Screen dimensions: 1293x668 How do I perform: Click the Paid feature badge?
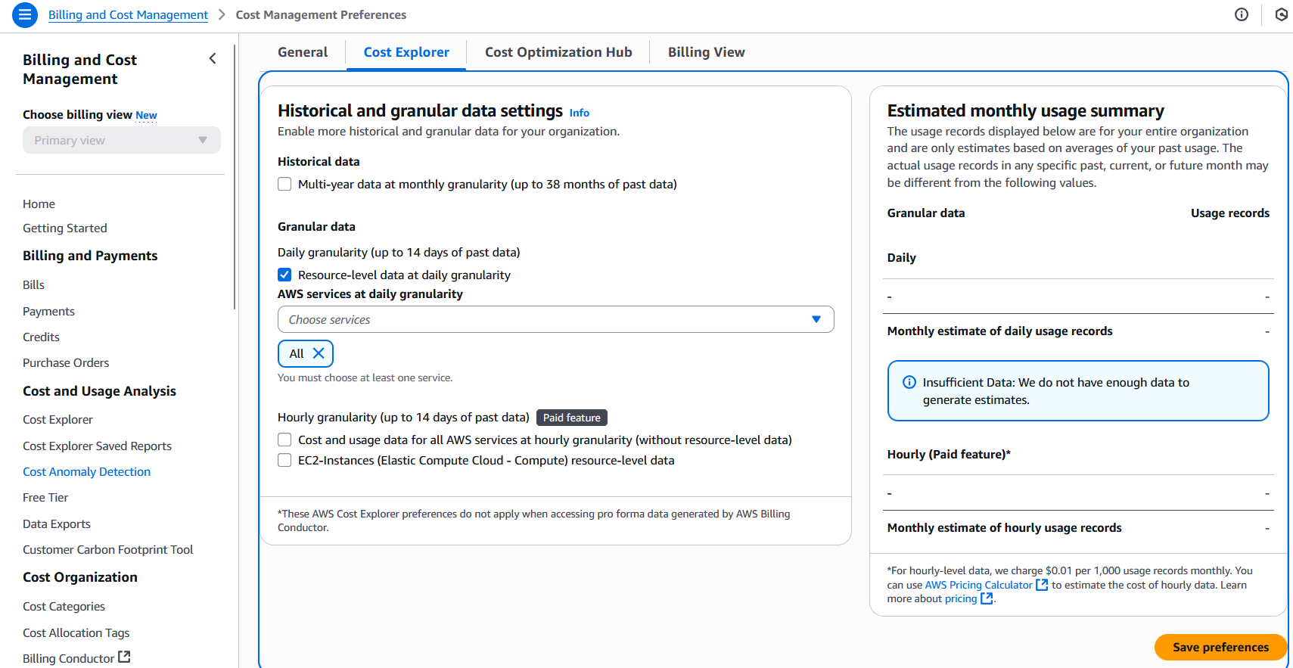(x=572, y=418)
